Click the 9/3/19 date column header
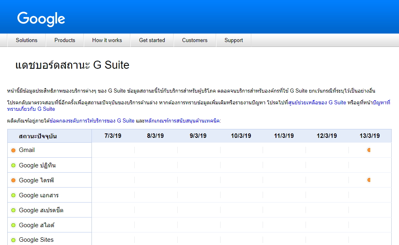 (198, 136)
